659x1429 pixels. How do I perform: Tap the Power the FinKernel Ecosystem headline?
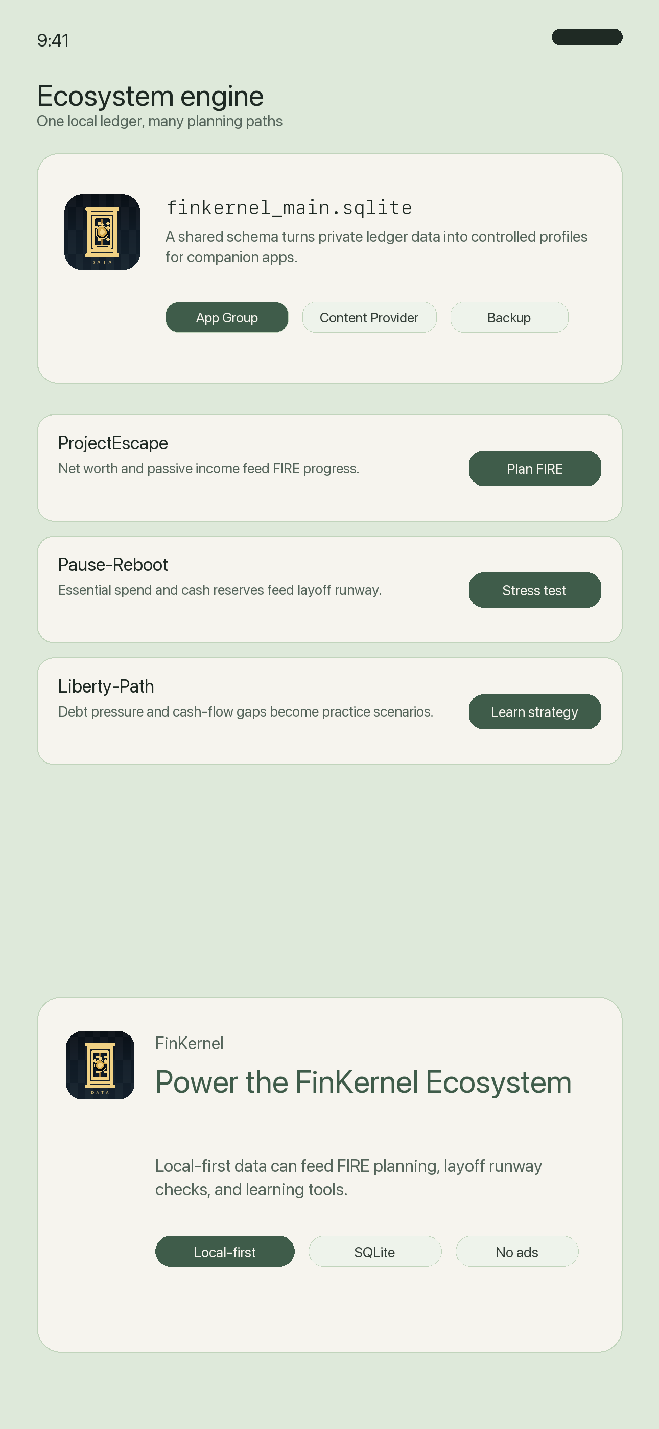[363, 1082]
